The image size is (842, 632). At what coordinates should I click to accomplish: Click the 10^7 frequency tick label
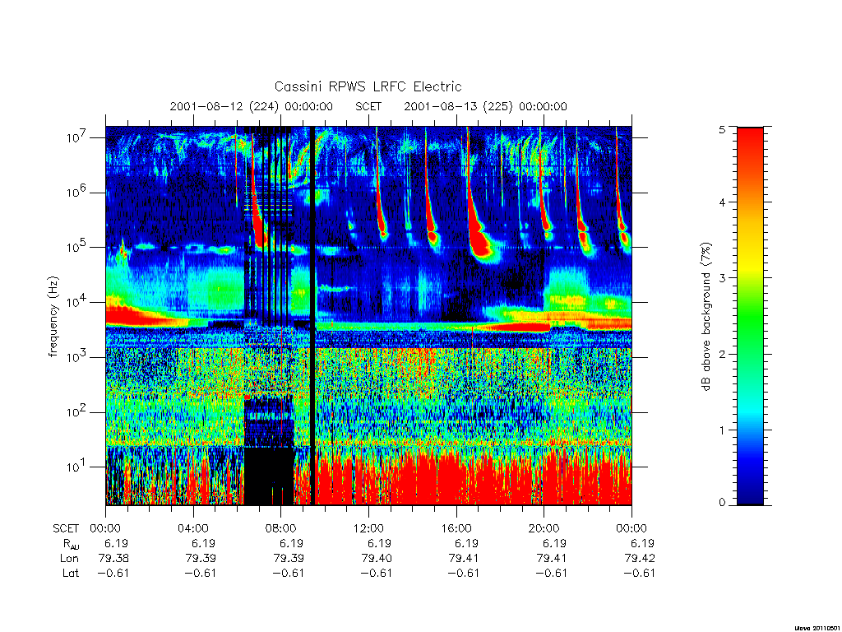click(x=76, y=137)
